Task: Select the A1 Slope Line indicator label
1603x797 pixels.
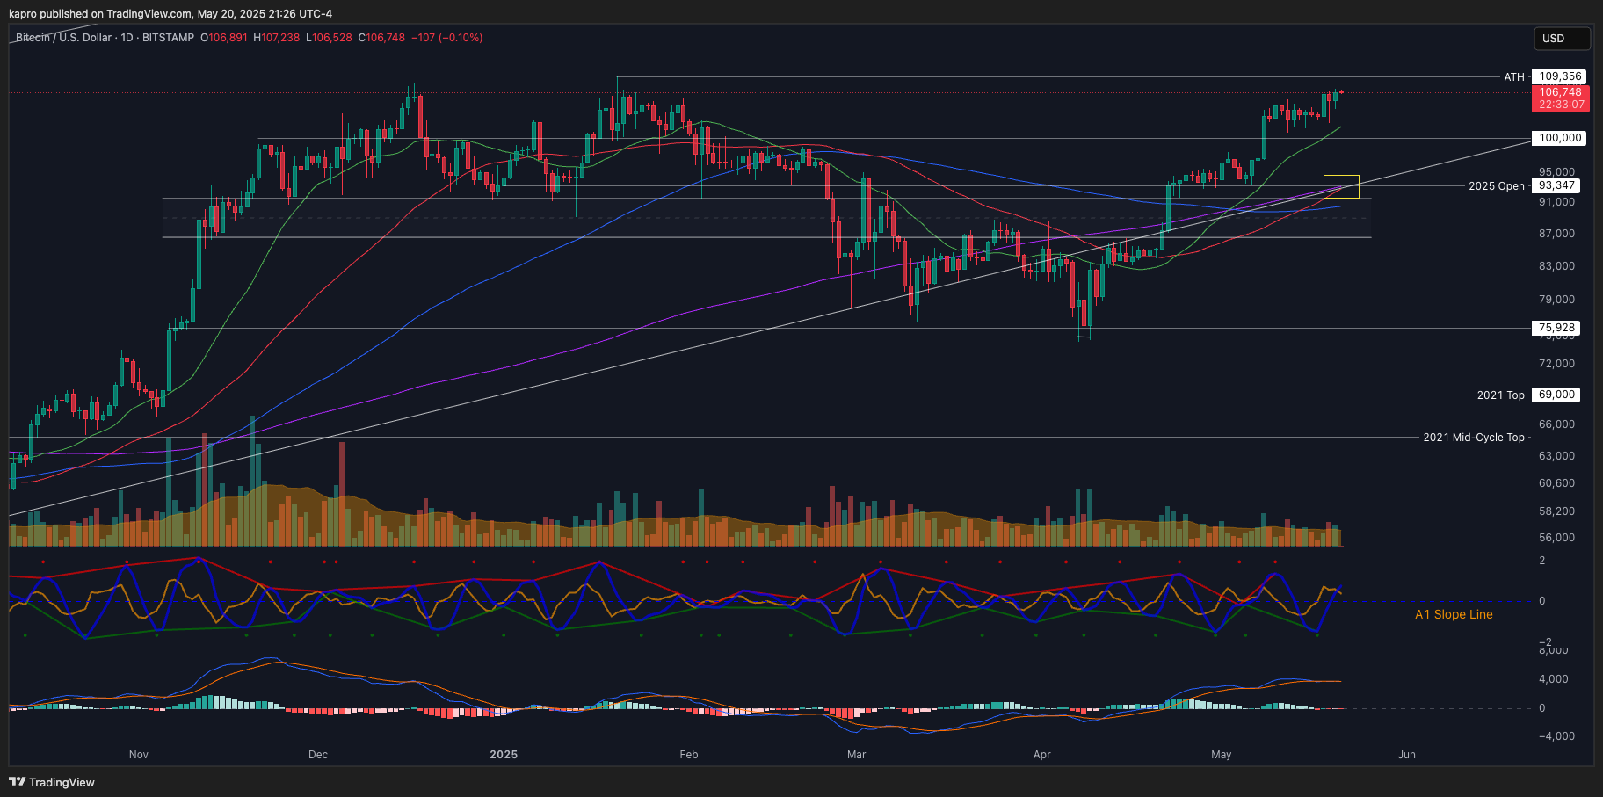Action: click(1454, 614)
